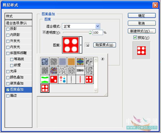
Task: Pick the red pattern with two white dots
Action: click(x=54, y=79)
